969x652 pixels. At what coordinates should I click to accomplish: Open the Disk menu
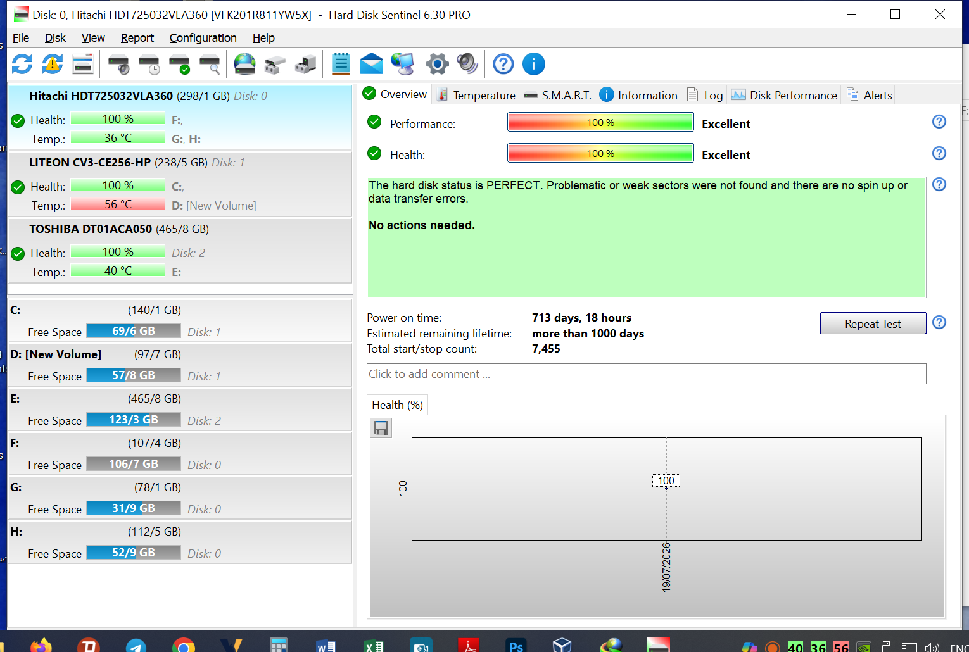pyautogui.click(x=55, y=38)
